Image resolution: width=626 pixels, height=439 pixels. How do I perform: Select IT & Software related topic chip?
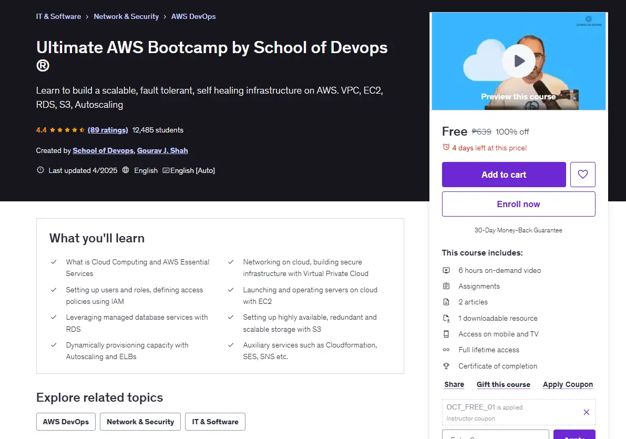click(x=215, y=422)
